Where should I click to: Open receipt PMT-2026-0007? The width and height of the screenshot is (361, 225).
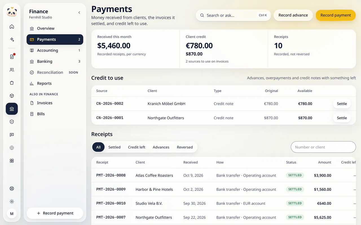111,217
